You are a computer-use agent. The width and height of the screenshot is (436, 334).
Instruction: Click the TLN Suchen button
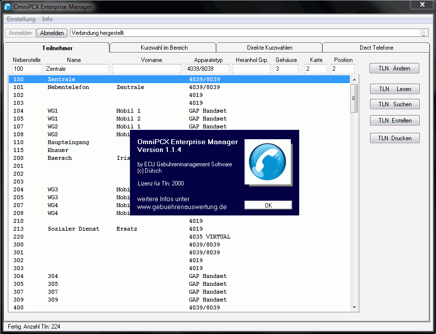tap(395, 104)
